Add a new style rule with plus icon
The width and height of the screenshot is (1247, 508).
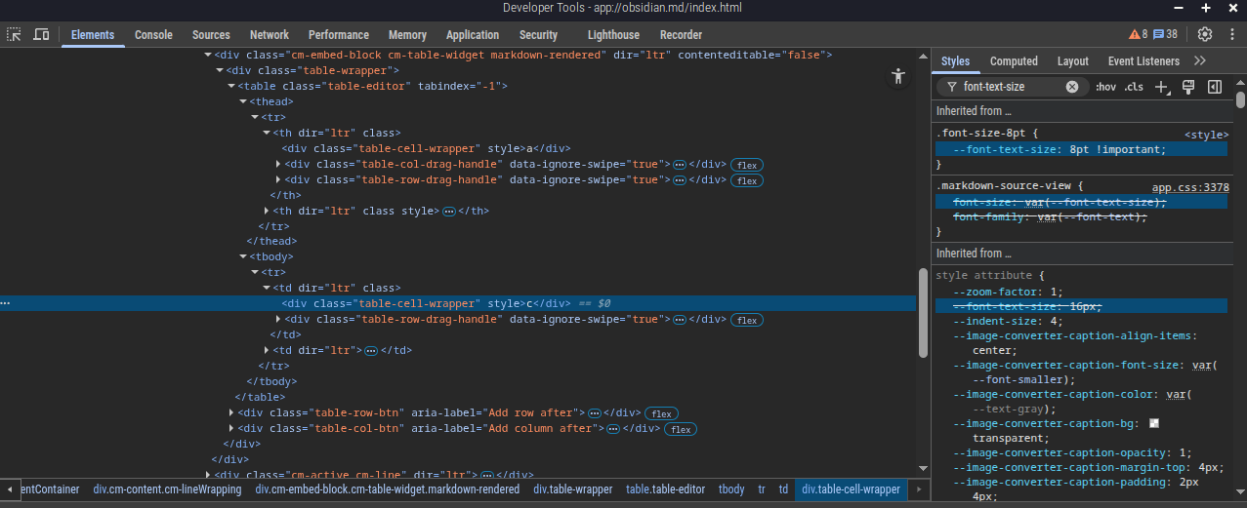(x=1161, y=87)
